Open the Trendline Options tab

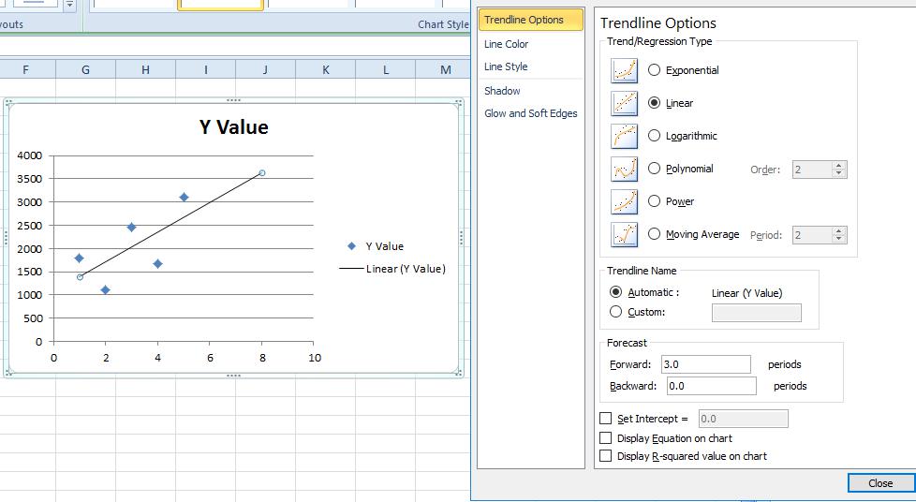click(530, 20)
